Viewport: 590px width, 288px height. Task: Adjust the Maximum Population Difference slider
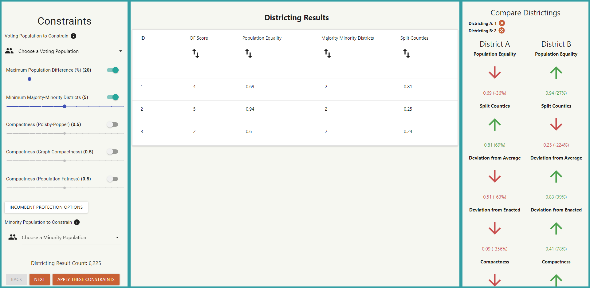[x=29, y=79]
